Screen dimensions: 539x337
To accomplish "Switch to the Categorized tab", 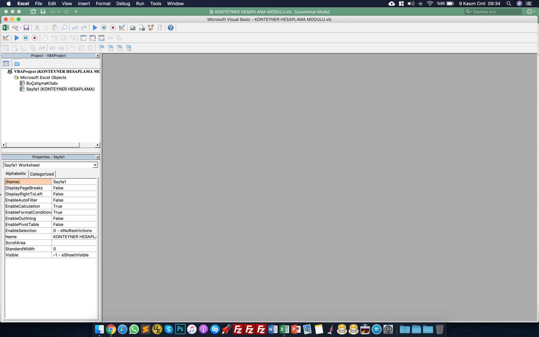I will coord(42,174).
